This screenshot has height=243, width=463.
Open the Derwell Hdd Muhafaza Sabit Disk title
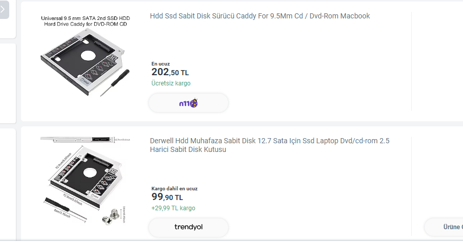pyautogui.click(x=270, y=145)
